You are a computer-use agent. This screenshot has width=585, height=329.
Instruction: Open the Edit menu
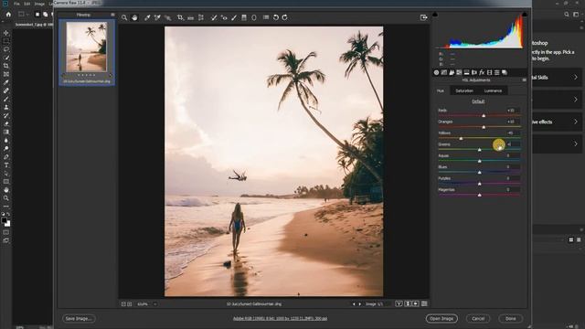pos(27,4)
